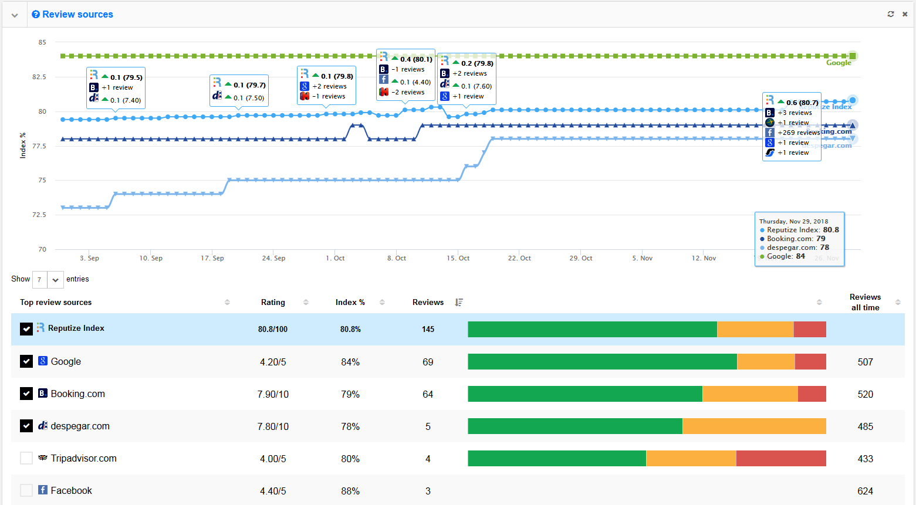Click the Google icon beside +2 reviews in 0.1 (79.8)
This screenshot has height=505, width=916.
(305, 86)
